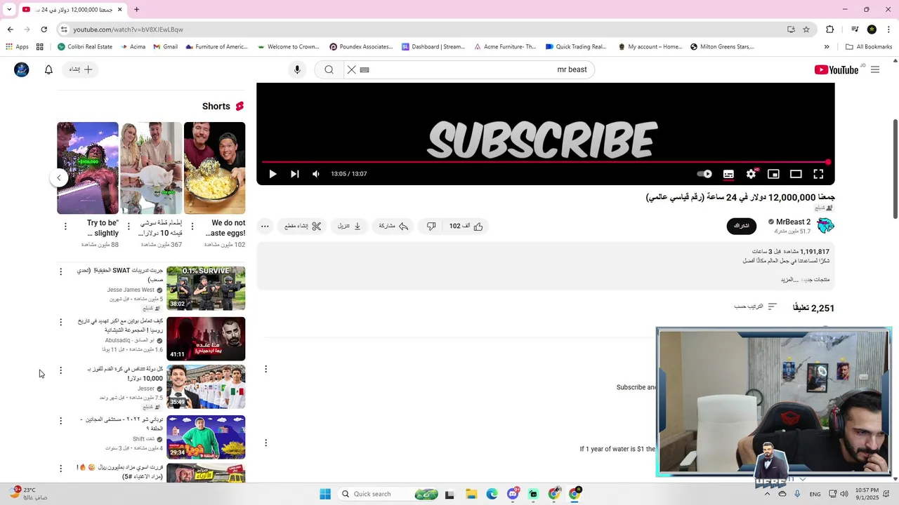Viewport: 899px width, 505px height.
Task: Like the video (102 thousand)
Action: tap(466, 226)
